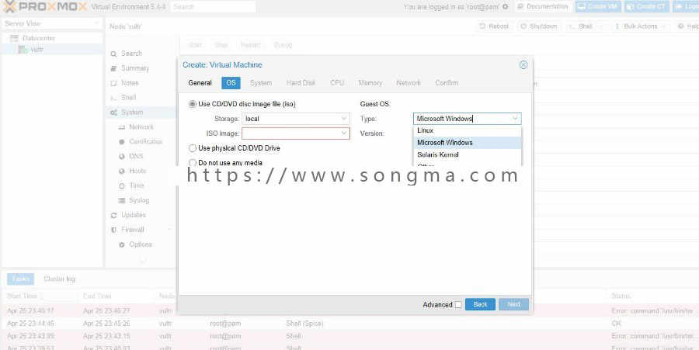Select the vultr node in the tree
699x350 pixels.
click(37, 50)
